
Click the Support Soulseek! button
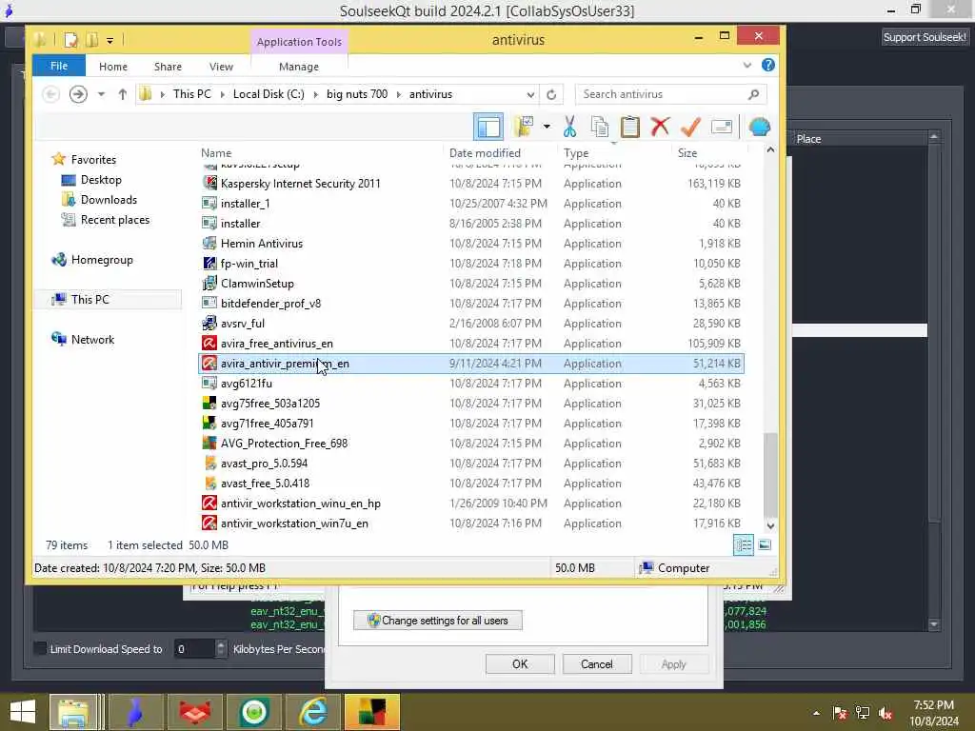click(925, 37)
